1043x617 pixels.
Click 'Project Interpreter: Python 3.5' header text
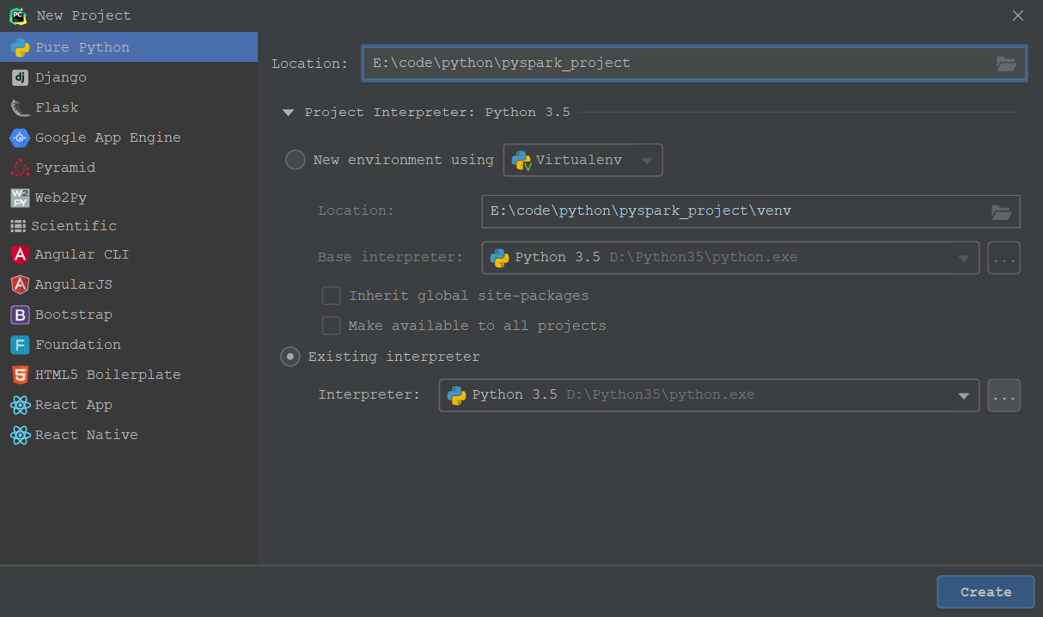[x=437, y=113]
